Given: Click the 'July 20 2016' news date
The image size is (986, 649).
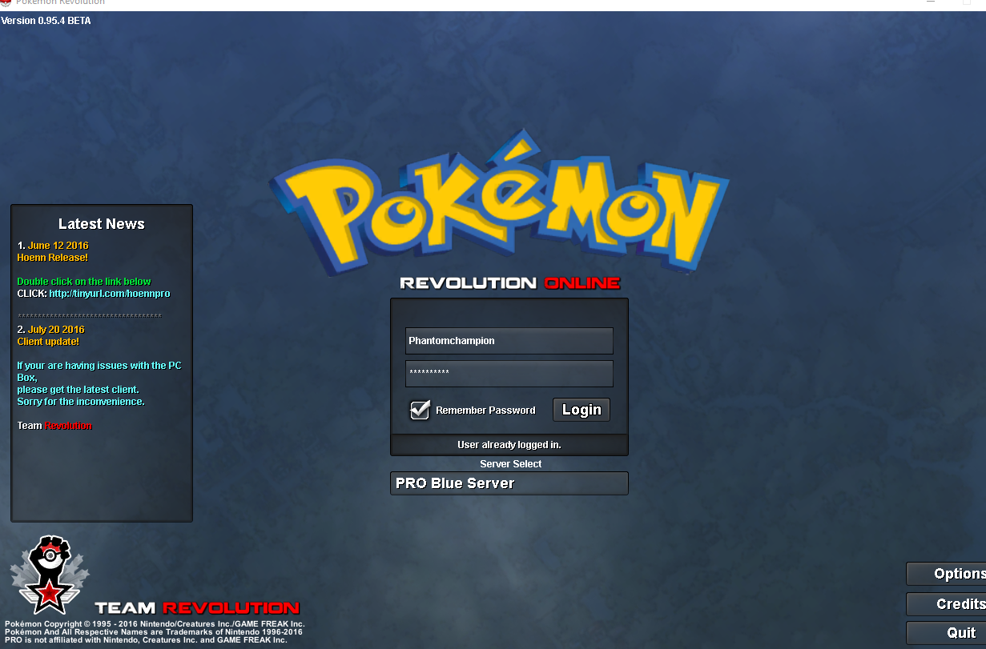Looking at the screenshot, I should (56, 330).
